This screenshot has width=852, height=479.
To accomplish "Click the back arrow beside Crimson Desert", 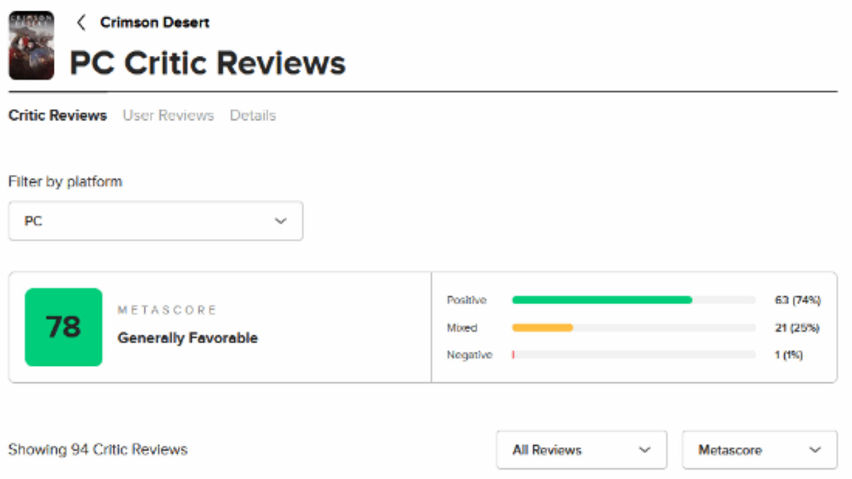I will 81,23.
